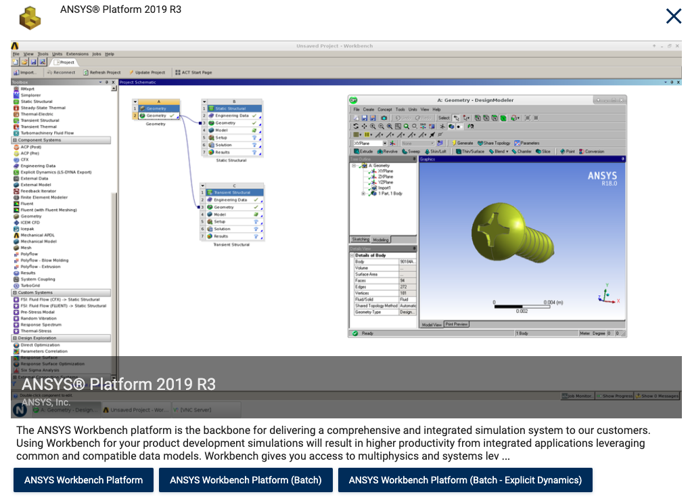Image resolution: width=690 pixels, height=503 pixels.
Task: Open the Blend tool dropdown
Action: [x=507, y=152]
